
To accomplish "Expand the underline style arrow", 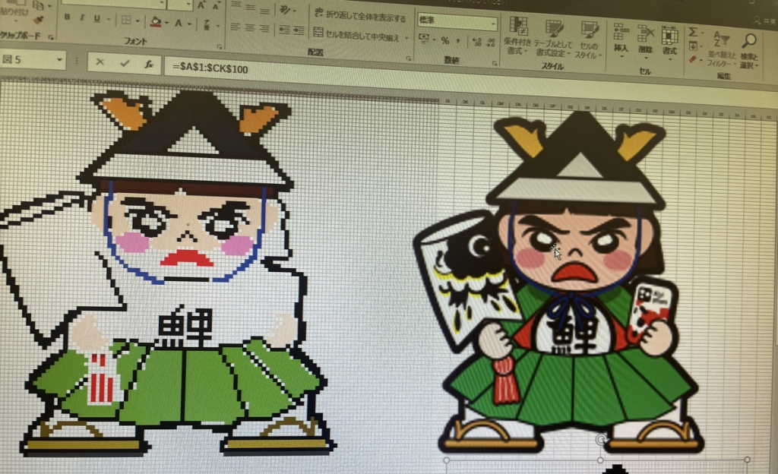I will click(108, 20).
